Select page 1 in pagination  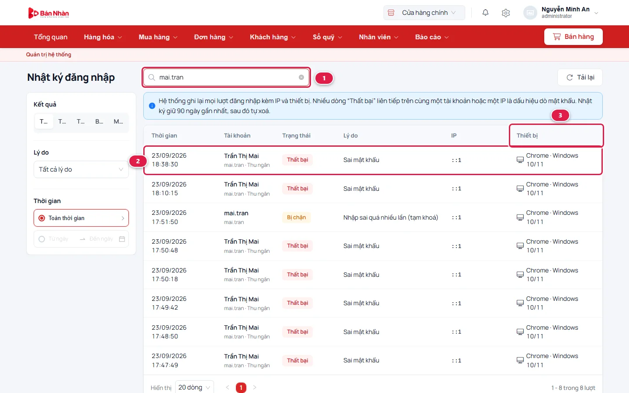[241, 387]
